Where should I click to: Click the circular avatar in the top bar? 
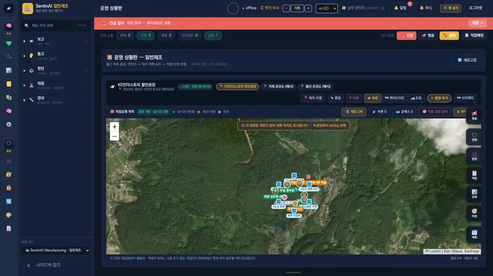(233, 8)
